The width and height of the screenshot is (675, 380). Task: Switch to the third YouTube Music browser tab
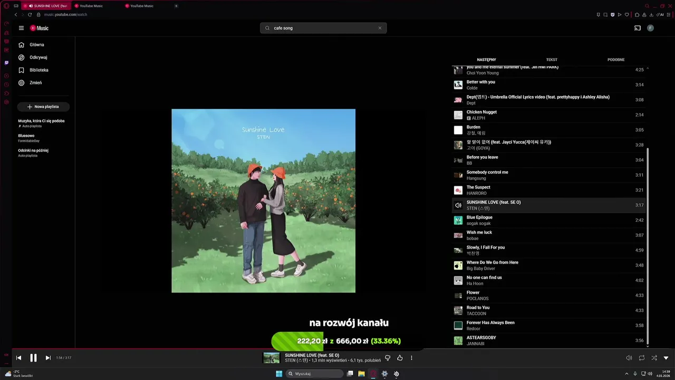click(x=149, y=6)
